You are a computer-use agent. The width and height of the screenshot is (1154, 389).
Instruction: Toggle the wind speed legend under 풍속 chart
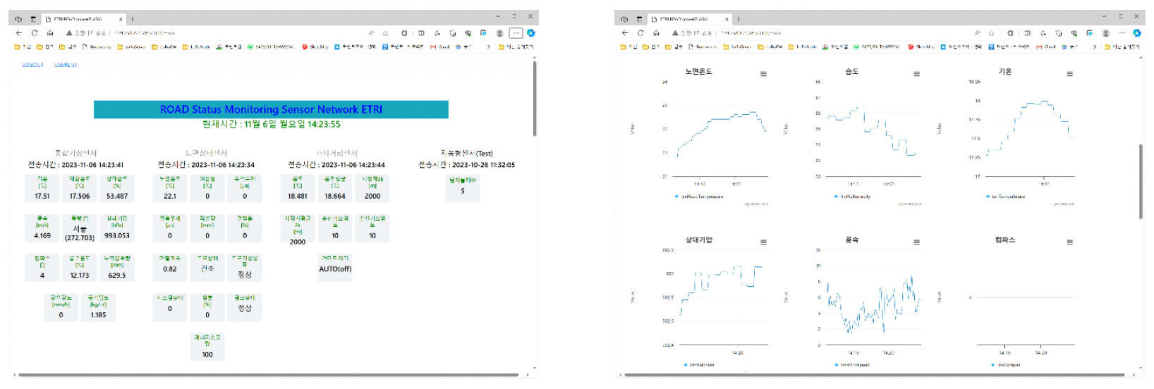[854, 365]
